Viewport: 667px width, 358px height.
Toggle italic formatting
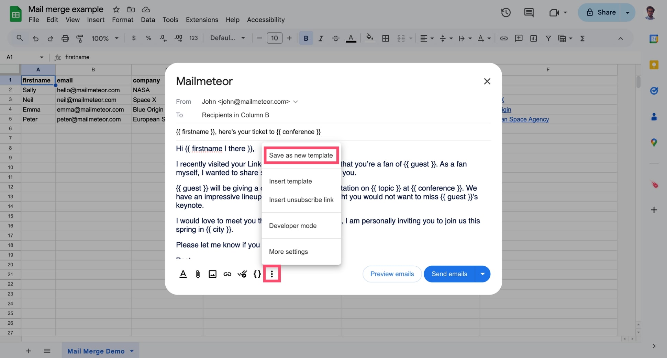[321, 38]
